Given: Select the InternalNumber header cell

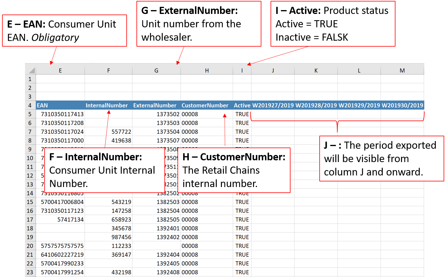Looking at the screenshot, I should tap(108, 105).
